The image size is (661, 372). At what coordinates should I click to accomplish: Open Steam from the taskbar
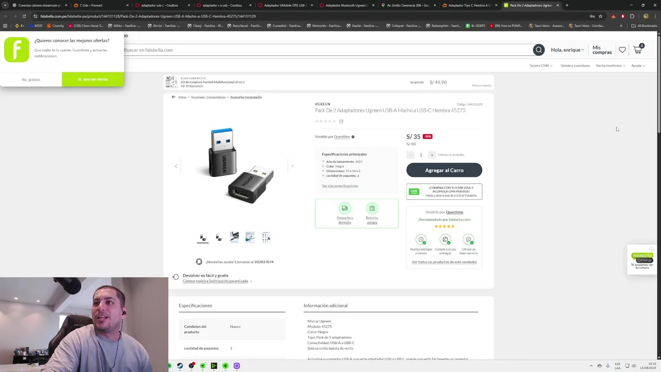(180, 366)
